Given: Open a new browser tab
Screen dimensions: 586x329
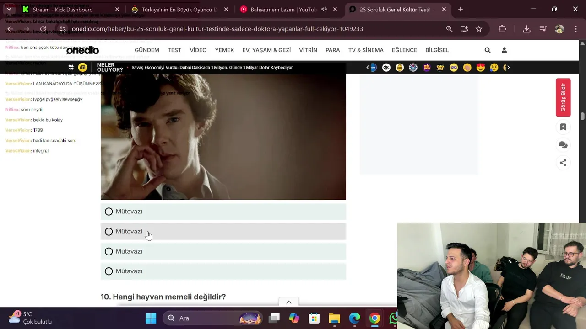Looking at the screenshot, I should (x=461, y=9).
